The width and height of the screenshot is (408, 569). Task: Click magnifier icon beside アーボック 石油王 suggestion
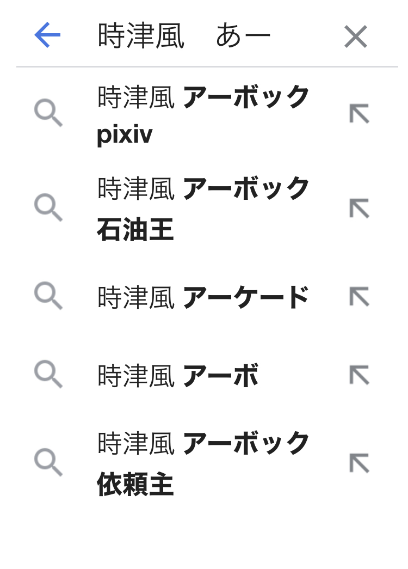point(48,207)
